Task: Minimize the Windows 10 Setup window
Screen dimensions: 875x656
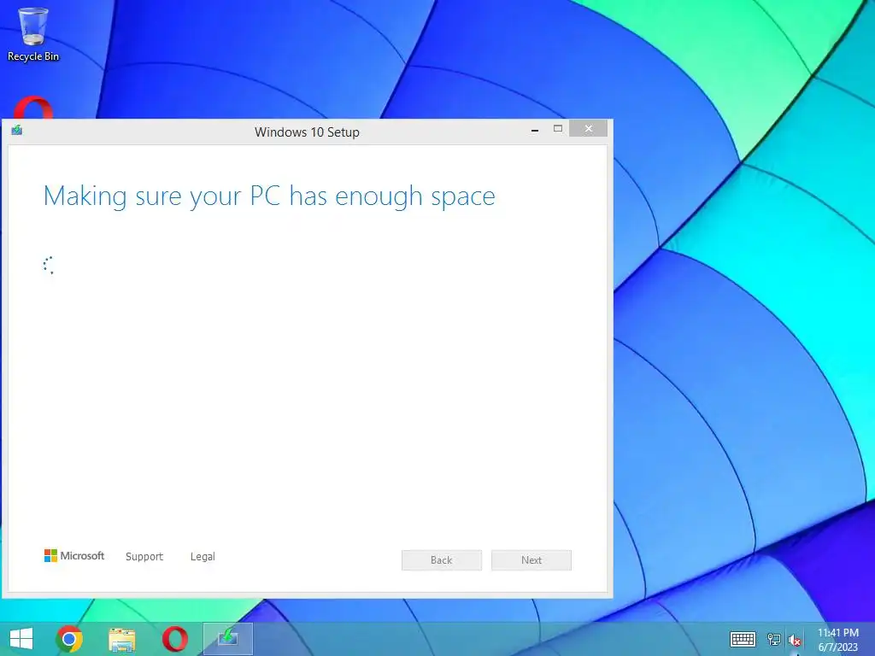Action: (x=535, y=130)
